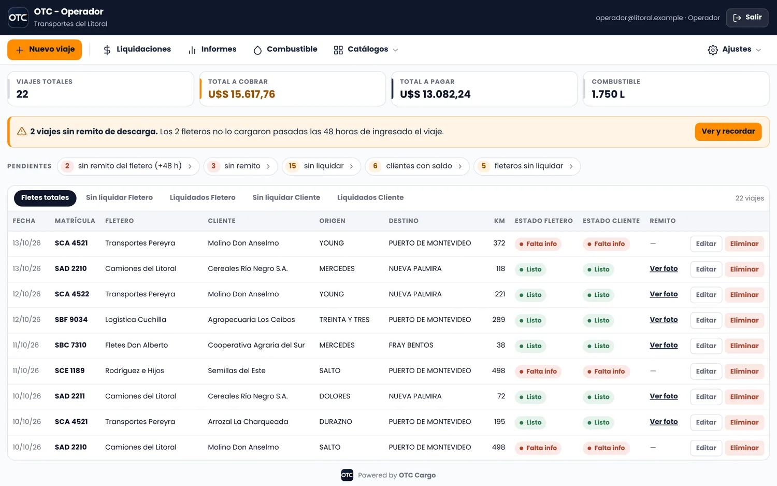Click the warning triangle in the alert banner

pyautogui.click(x=22, y=132)
